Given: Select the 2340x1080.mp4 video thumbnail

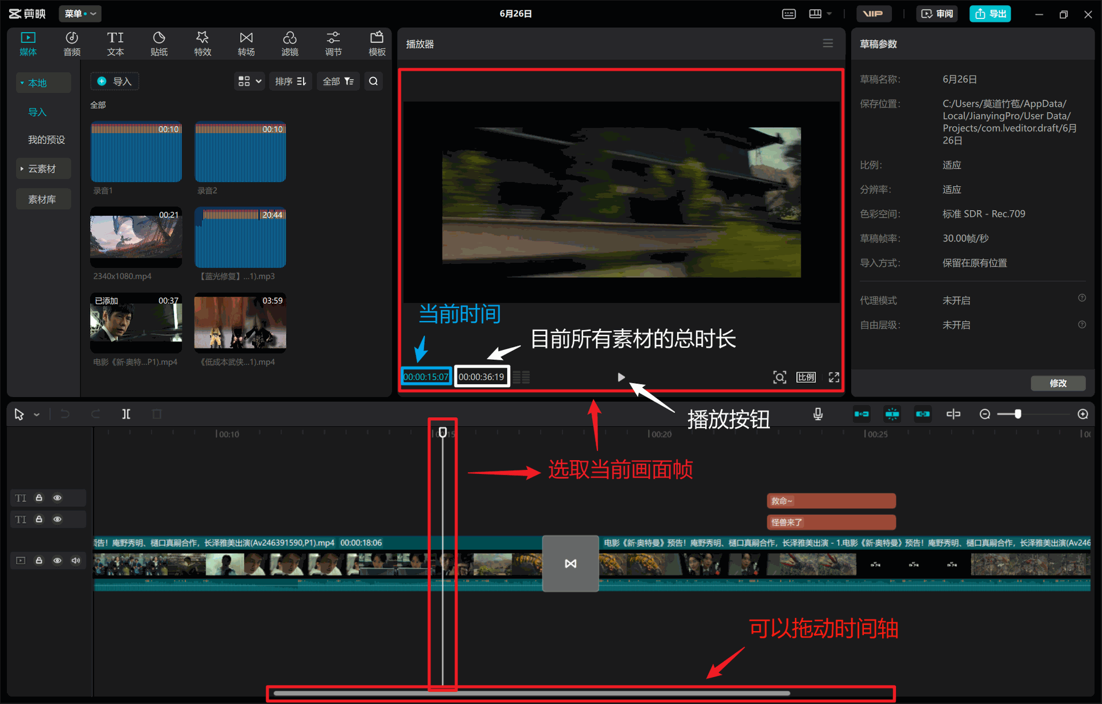Looking at the screenshot, I should pos(136,237).
